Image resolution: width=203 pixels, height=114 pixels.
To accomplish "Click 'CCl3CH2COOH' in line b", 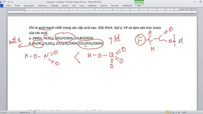I will [x=67, y=44].
